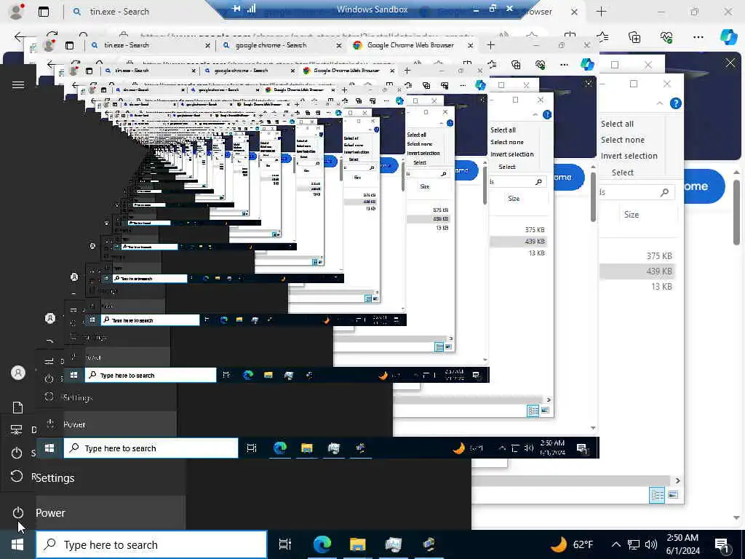The image size is (745, 559).
Task: Open outermost Edge Settings and more menu
Action: pos(698,36)
